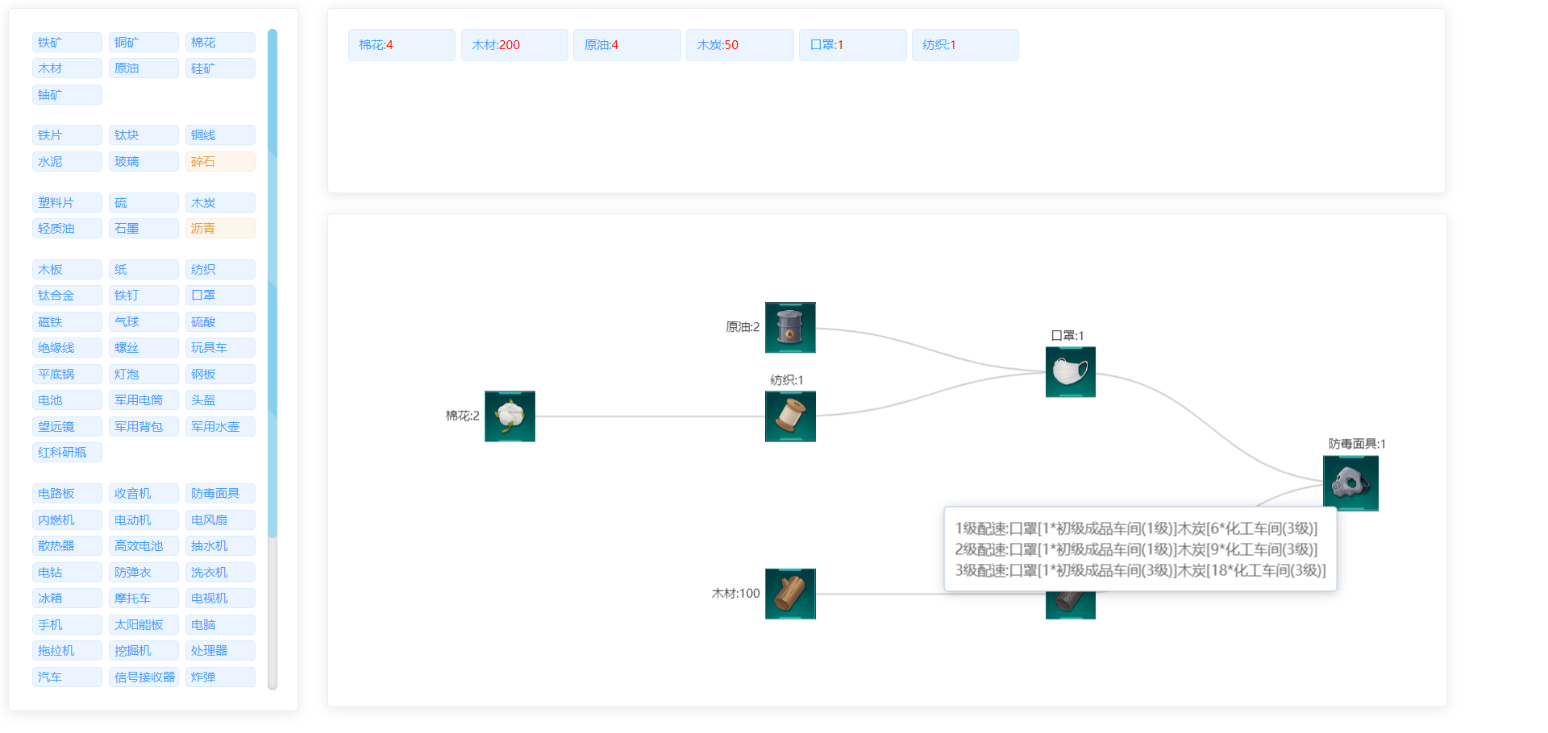Choose the 铀矿 item tag

point(68,95)
